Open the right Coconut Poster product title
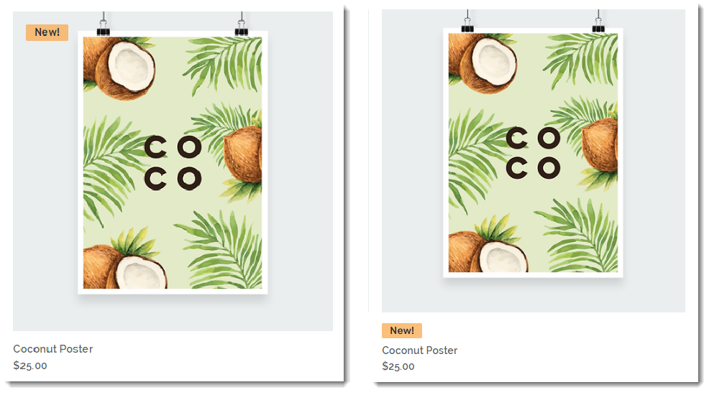 point(420,350)
